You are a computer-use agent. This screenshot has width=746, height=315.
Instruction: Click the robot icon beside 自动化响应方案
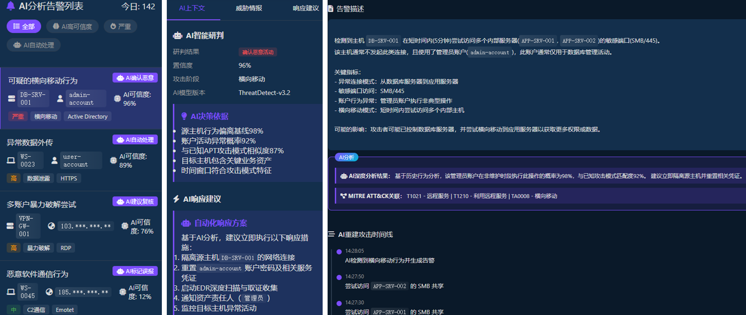click(x=186, y=223)
